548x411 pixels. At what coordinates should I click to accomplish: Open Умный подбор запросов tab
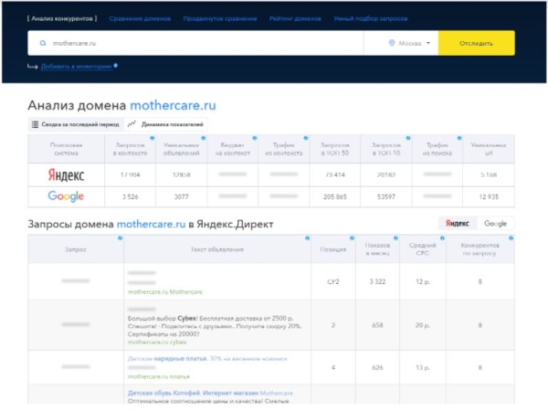tap(371, 18)
